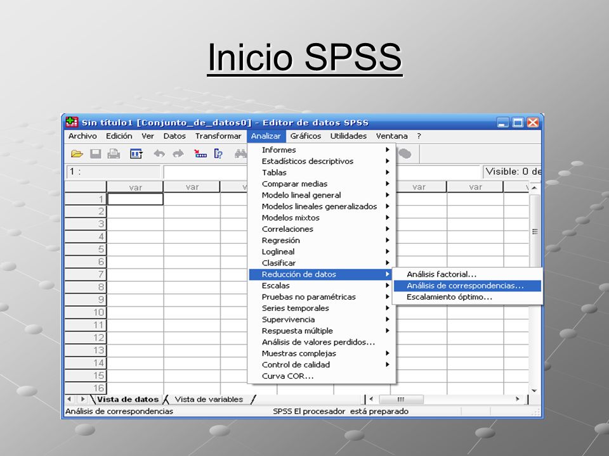The height and width of the screenshot is (456, 609).
Task: Click the status text 'SPSS El procesador está preparado'
Action: pos(341,412)
